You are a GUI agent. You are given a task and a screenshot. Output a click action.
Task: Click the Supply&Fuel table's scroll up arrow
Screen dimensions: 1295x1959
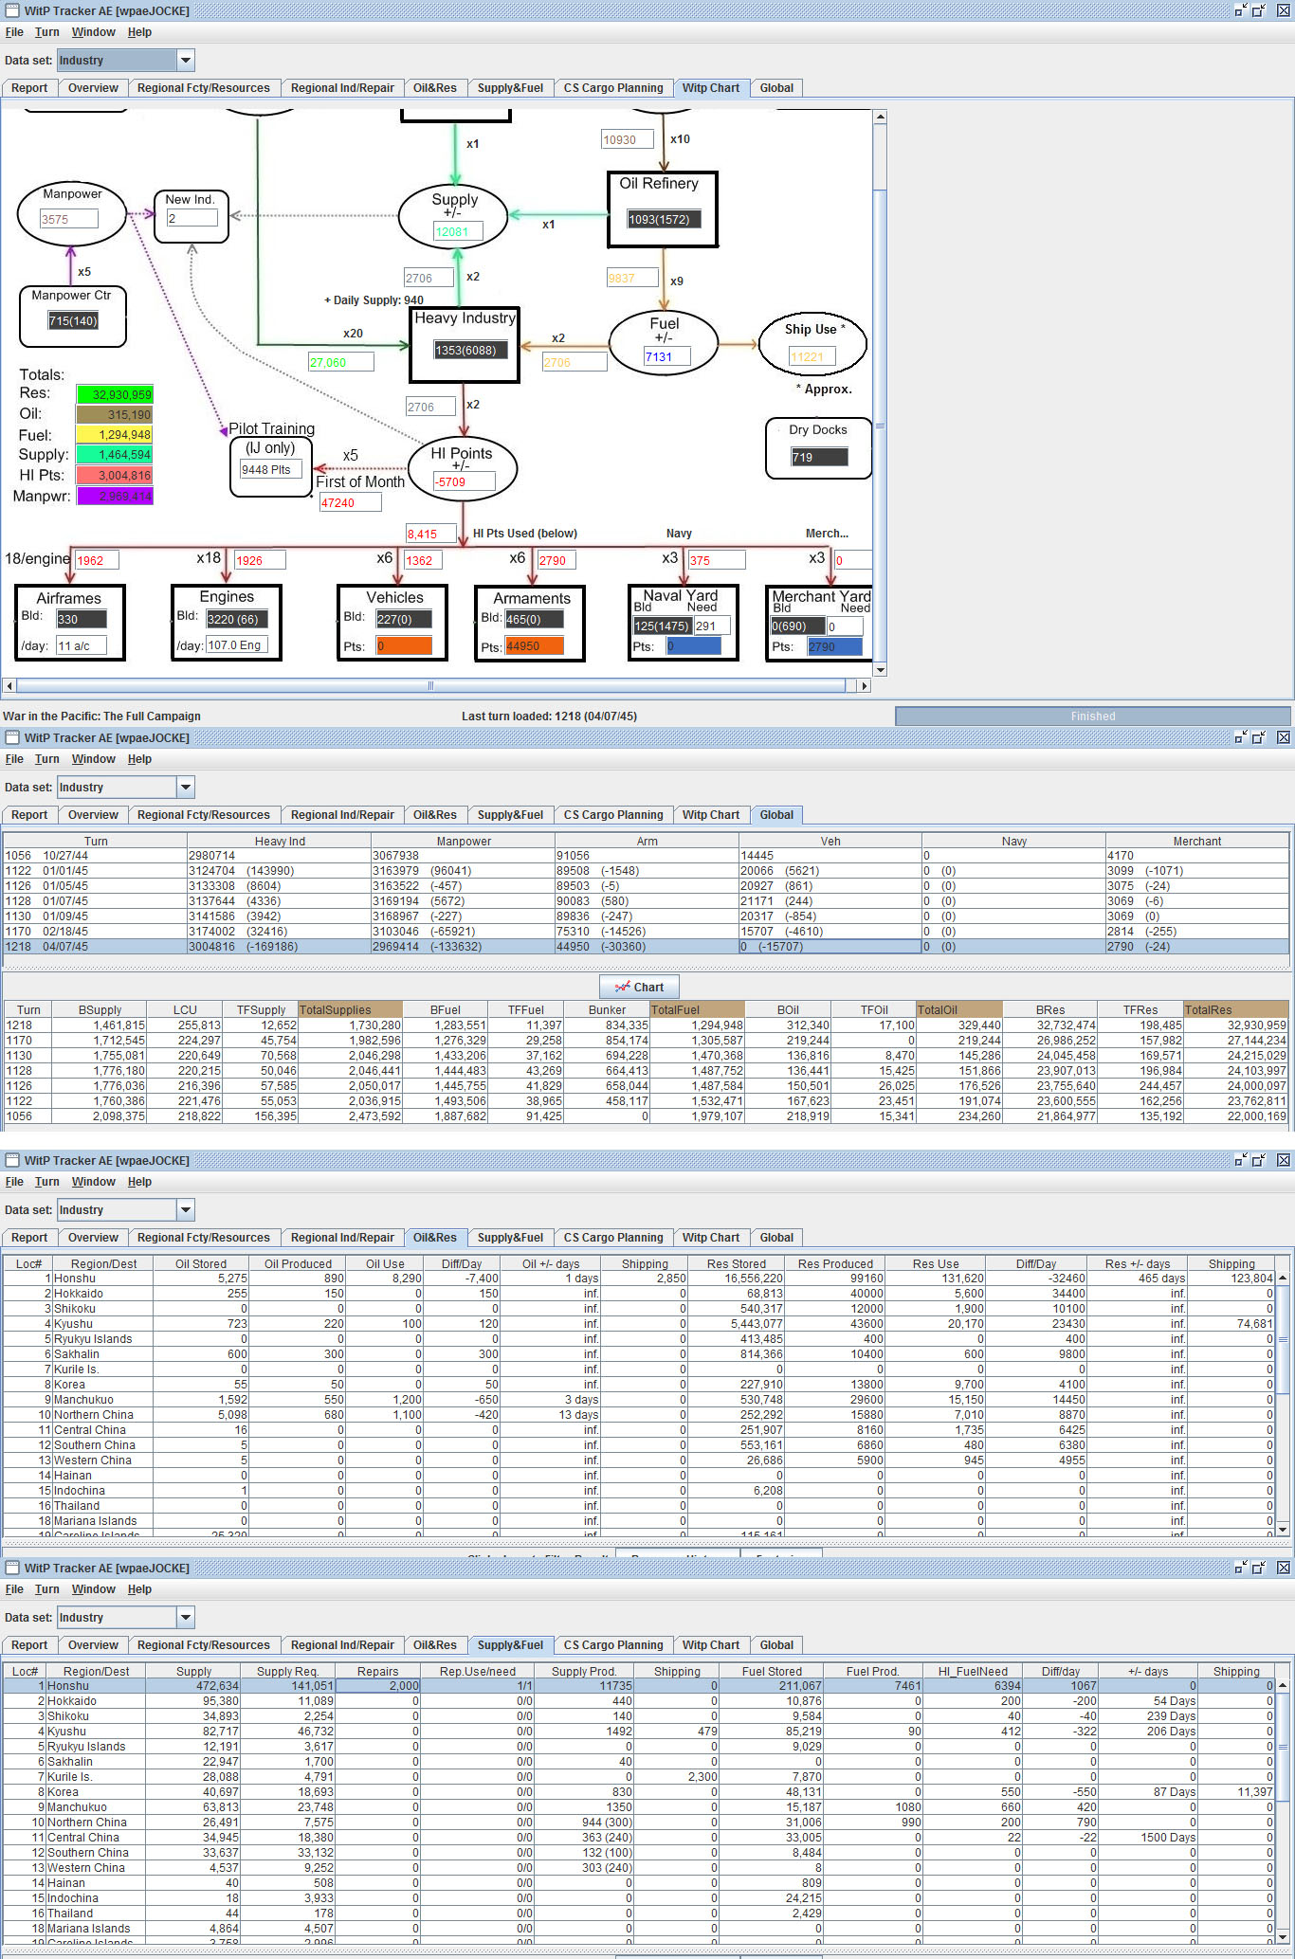pyautogui.click(x=1283, y=1685)
